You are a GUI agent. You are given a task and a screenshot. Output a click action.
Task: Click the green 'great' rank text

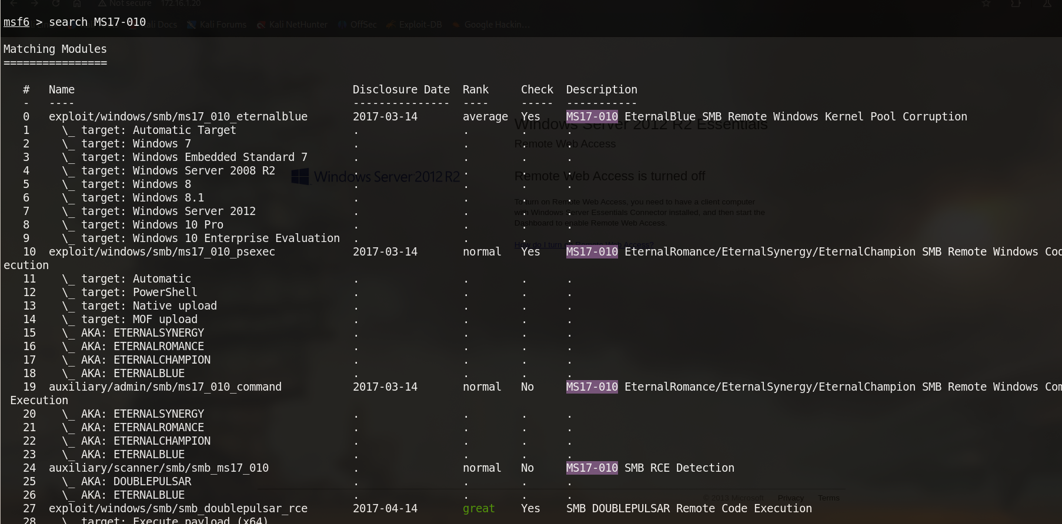point(479,509)
